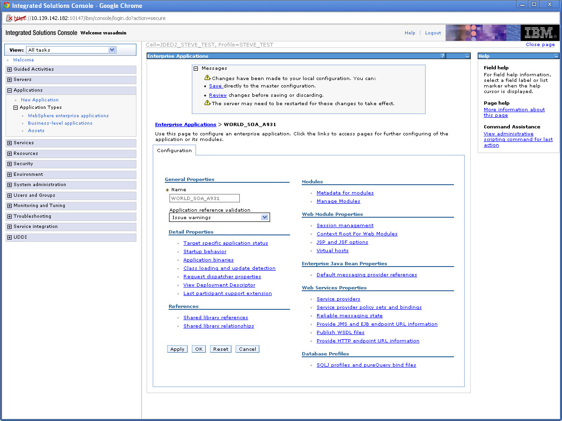This screenshot has height=421, width=562.
Task: Open New Application in navigation
Action: [x=40, y=100]
